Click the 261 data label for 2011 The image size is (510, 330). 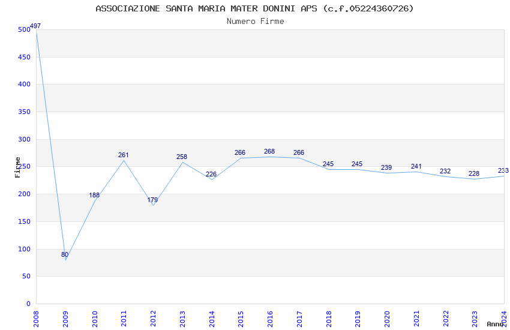coord(124,155)
